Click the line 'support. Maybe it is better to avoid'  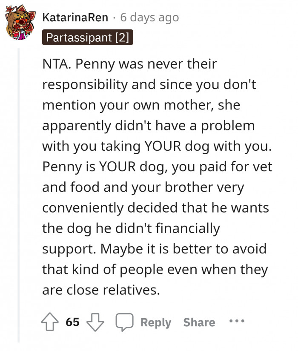point(154,249)
